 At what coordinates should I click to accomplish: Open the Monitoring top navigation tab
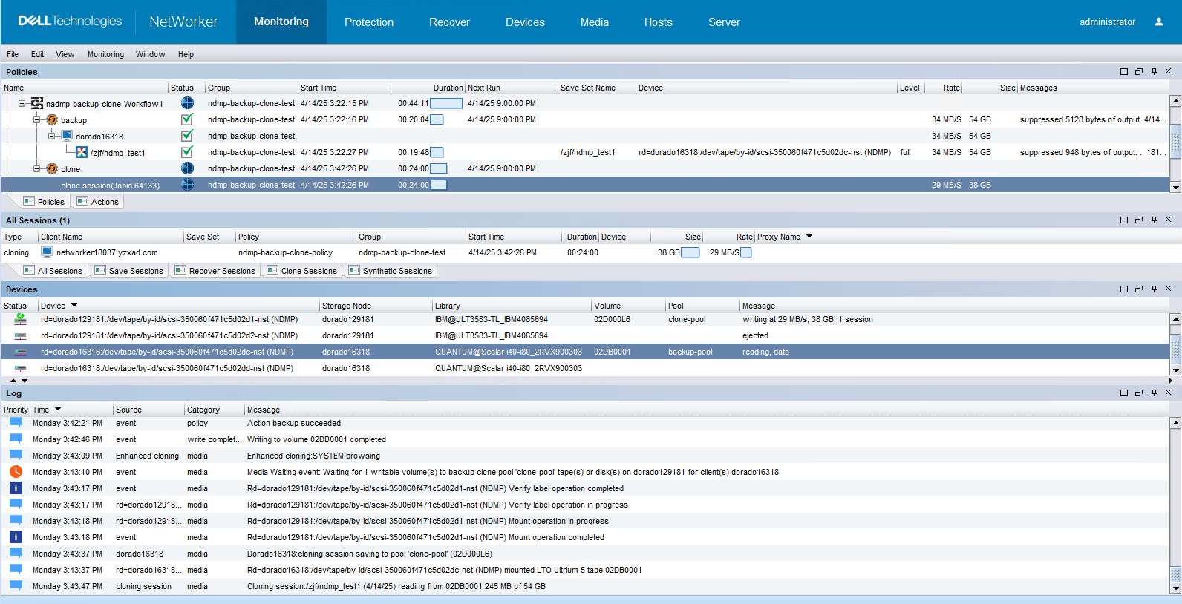tap(281, 22)
